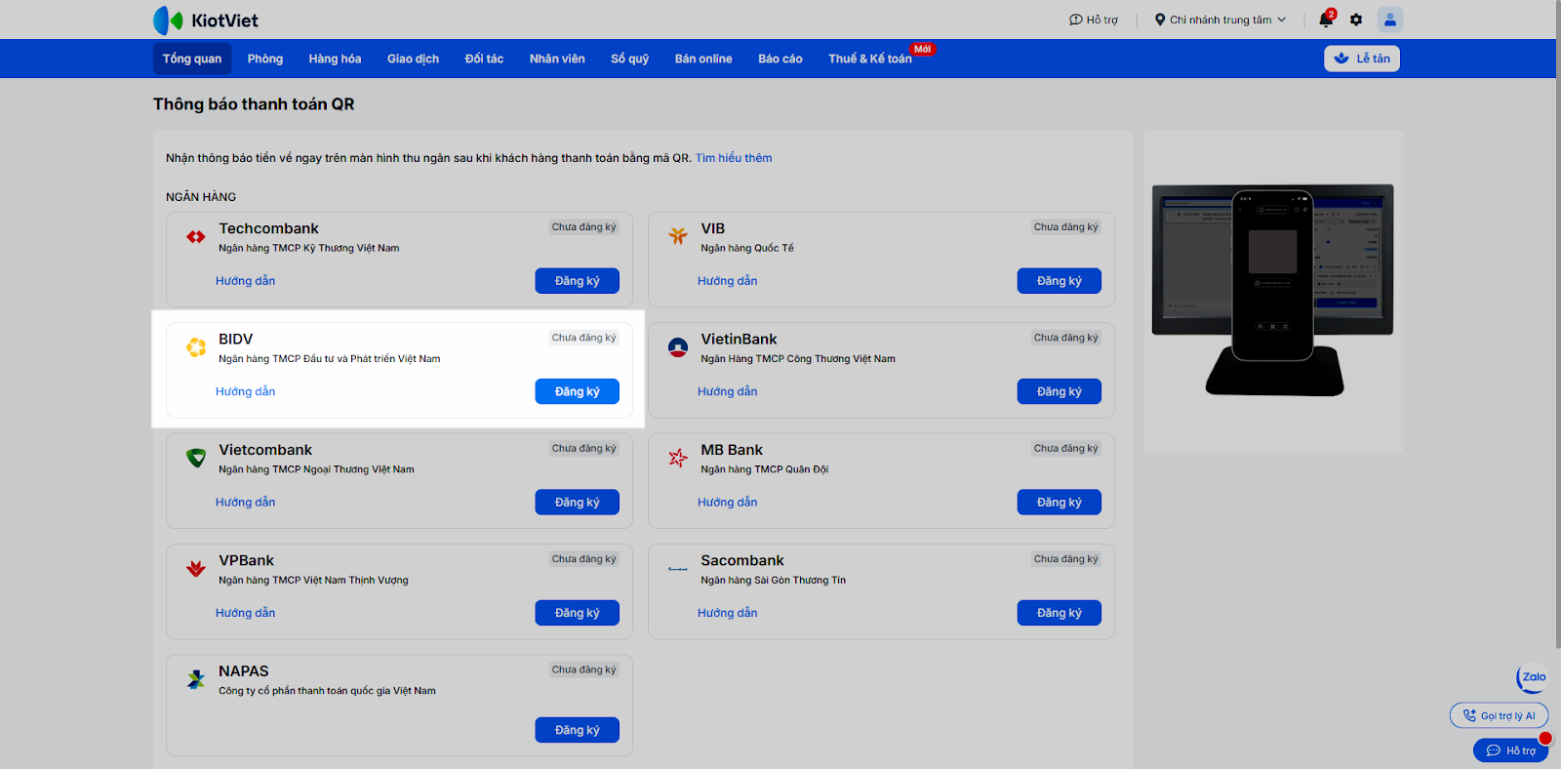Image resolution: width=1561 pixels, height=769 pixels.
Task: Open the Thuế & Kế toán menu
Action: [x=870, y=59]
